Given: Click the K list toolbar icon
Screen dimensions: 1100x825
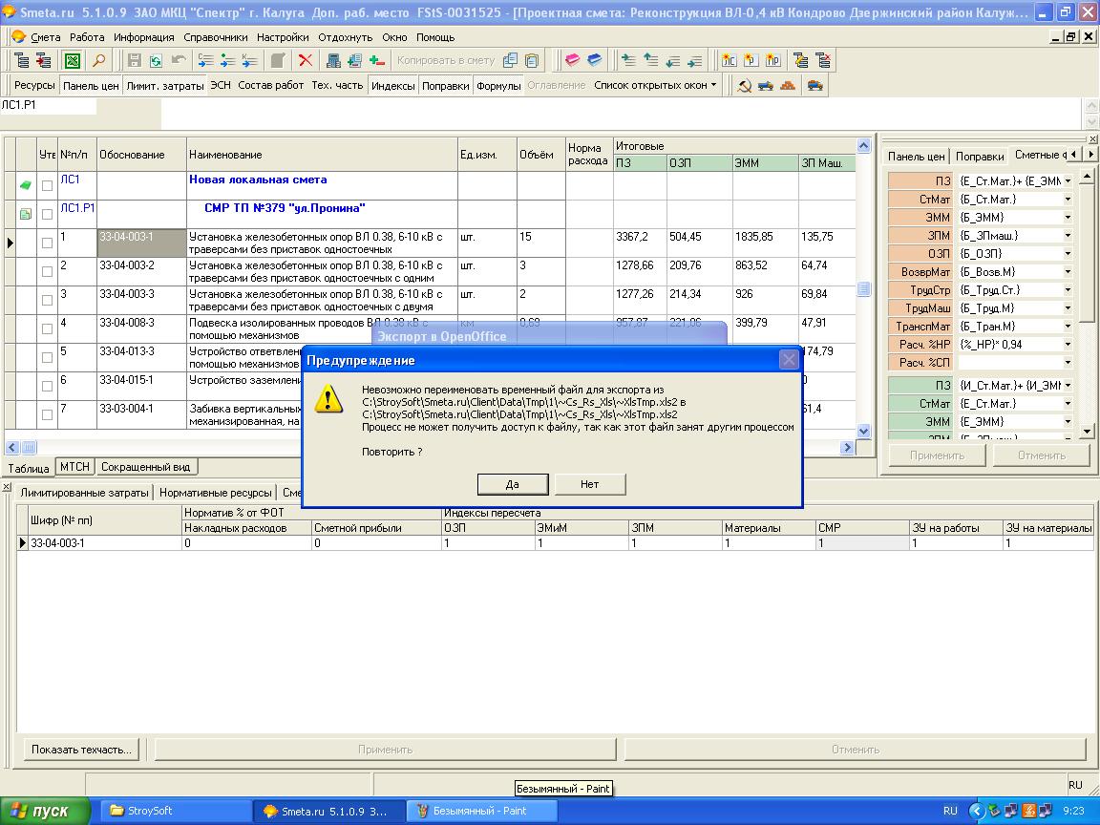Looking at the screenshot, I should (249, 60).
